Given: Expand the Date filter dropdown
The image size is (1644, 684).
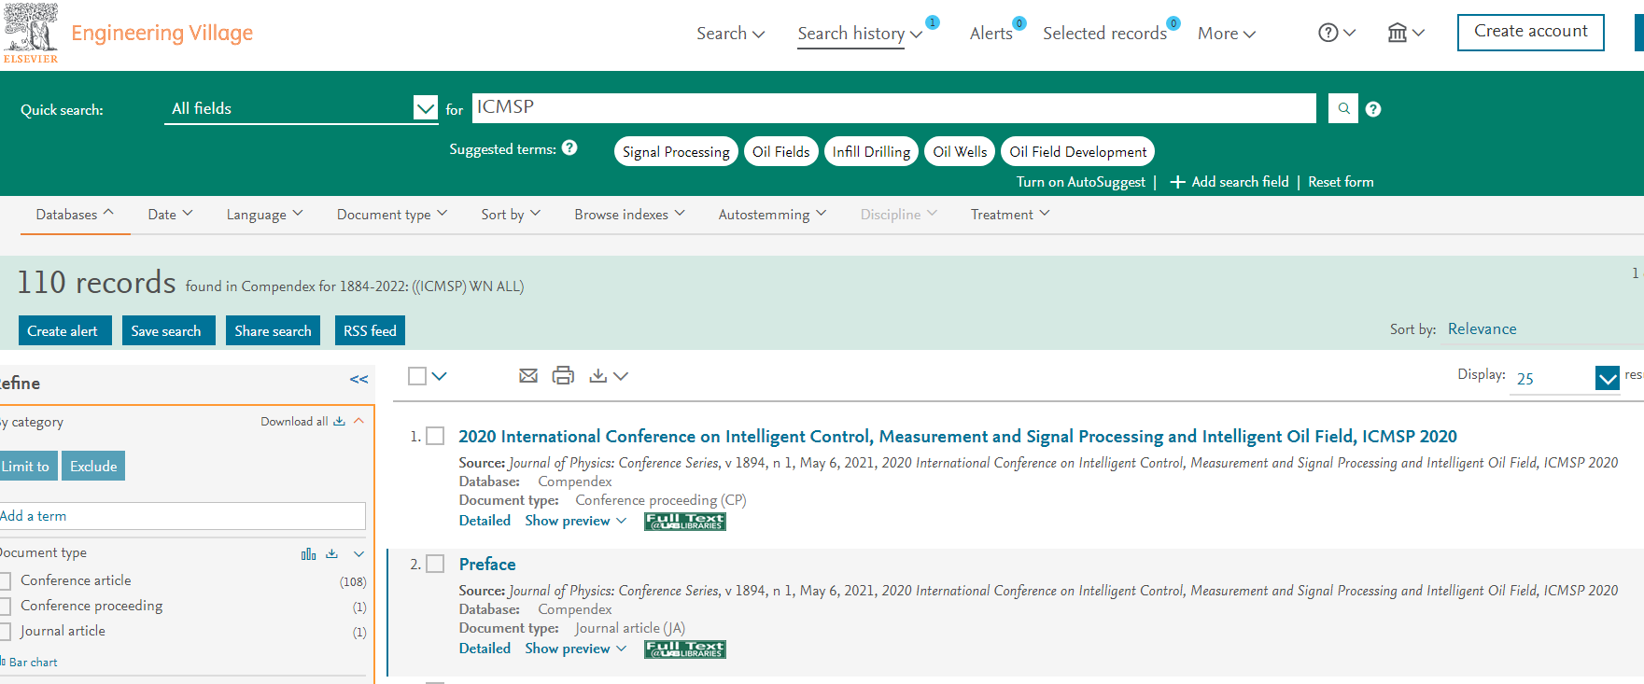Looking at the screenshot, I should 170,215.
